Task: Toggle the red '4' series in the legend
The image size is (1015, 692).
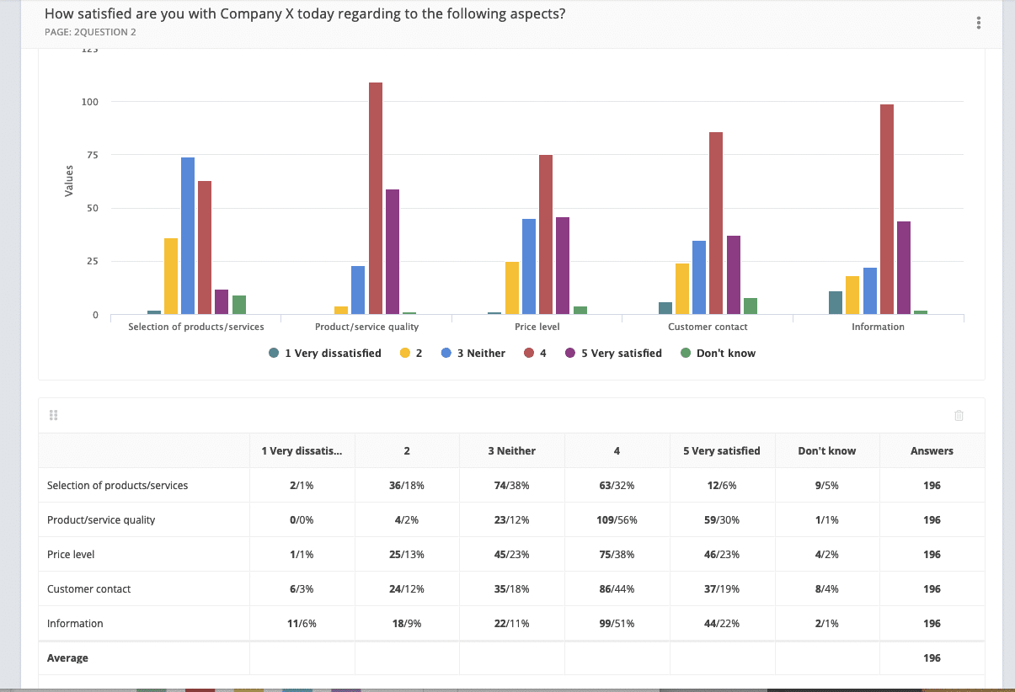Action: pyautogui.click(x=535, y=353)
